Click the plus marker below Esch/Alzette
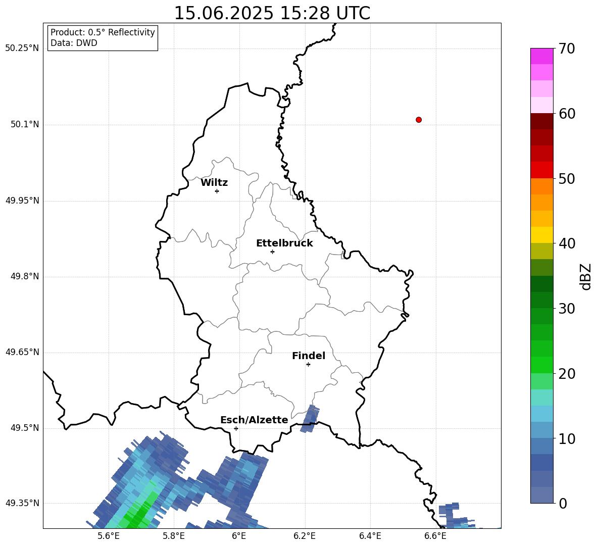The height and width of the screenshot is (546, 598). click(x=236, y=428)
